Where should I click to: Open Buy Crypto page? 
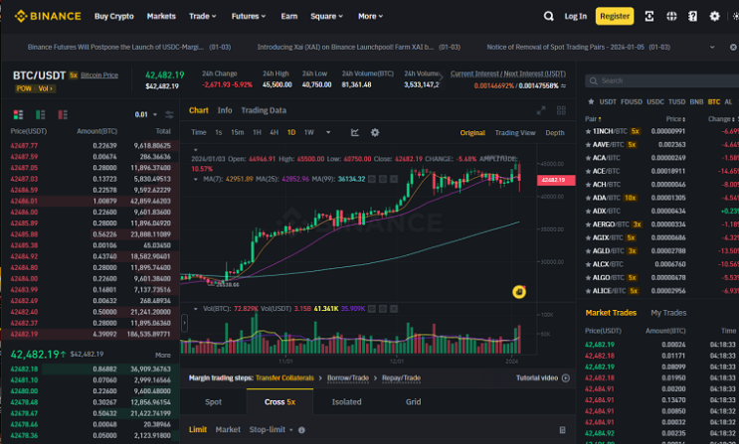pos(114,16)
